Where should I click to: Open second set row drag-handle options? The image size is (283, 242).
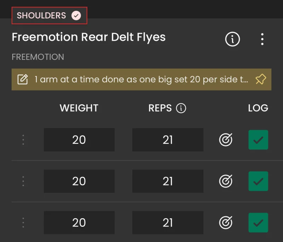click(x=23, y=181)
